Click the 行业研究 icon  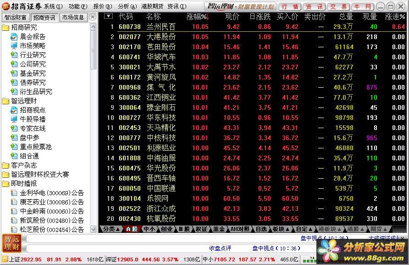[x=14, y=55]
